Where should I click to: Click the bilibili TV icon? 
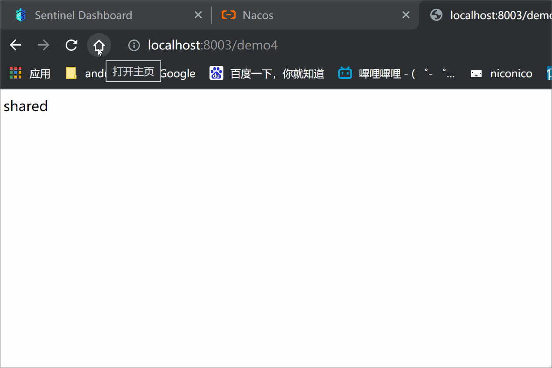[345, 73]
